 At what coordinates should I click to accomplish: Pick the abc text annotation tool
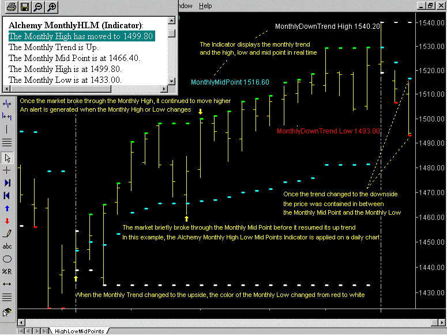[7, 246]
